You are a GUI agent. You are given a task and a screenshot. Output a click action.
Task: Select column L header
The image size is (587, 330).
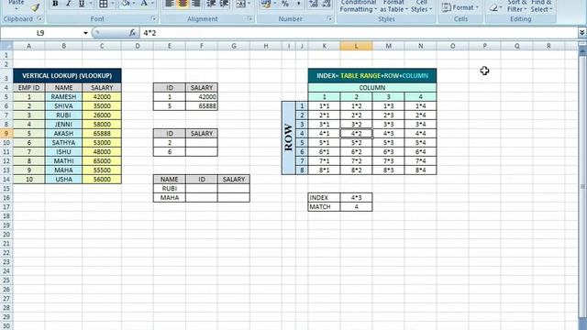click(x=356, y=46)
